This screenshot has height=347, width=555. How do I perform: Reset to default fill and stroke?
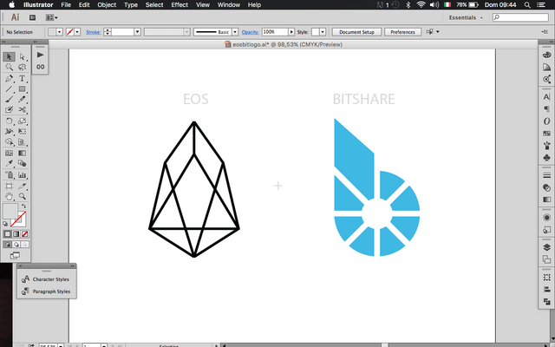click(5, 224)
